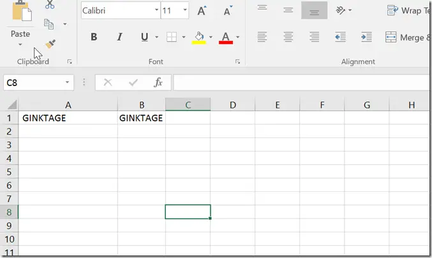Select column B header
Viewport: 432px width, 258px height.
[142, 105]
